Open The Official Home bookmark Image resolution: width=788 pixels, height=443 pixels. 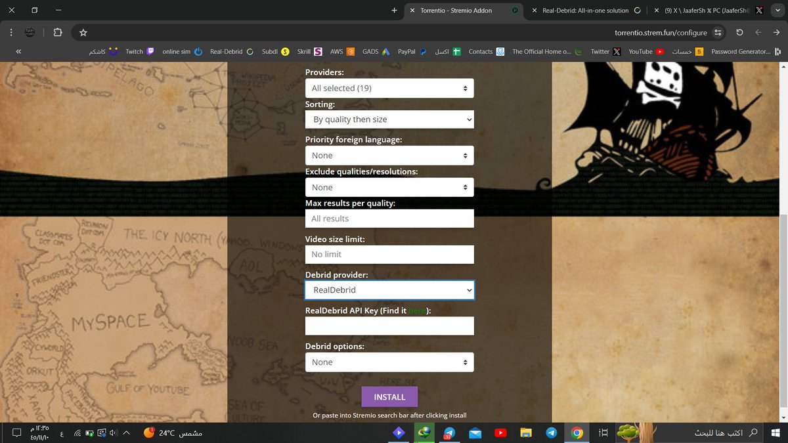[x=548, y=51]
